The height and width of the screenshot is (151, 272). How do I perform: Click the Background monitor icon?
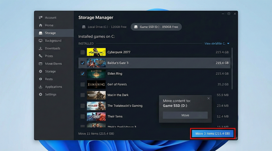(x=41, y=41)
